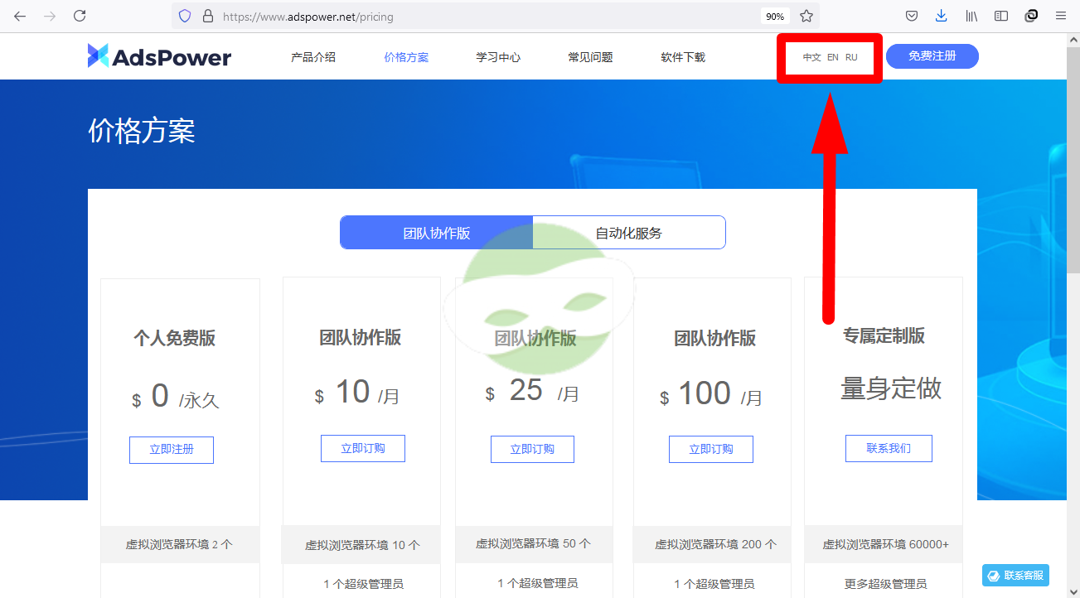This screenshot has height=598, width=1080.
Task: Click 虚拟浏览器环境 50 个 row
Action: point(534,544)
